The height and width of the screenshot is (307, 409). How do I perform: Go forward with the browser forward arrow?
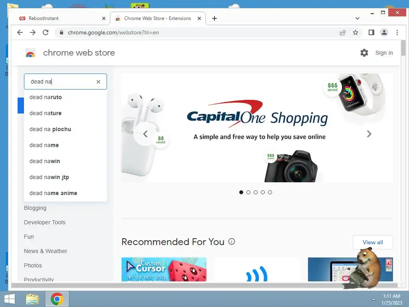[x=33, y=32]
